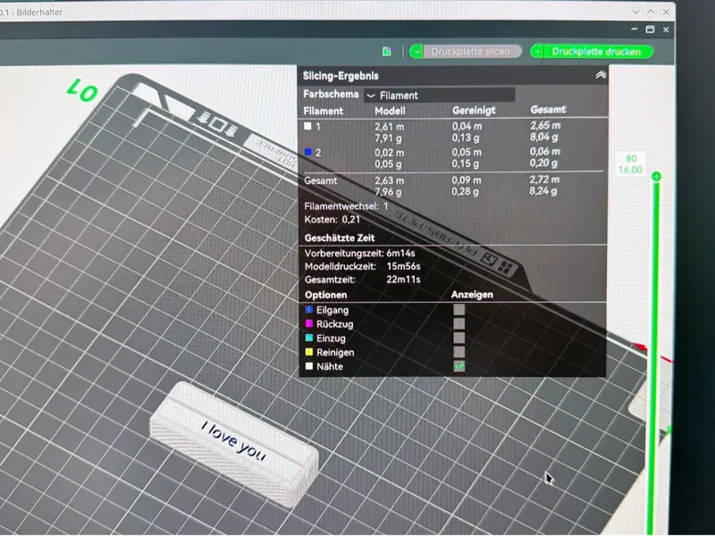Toggle the Einzug display checkbox
715x536 pixels.
point(459,338)
